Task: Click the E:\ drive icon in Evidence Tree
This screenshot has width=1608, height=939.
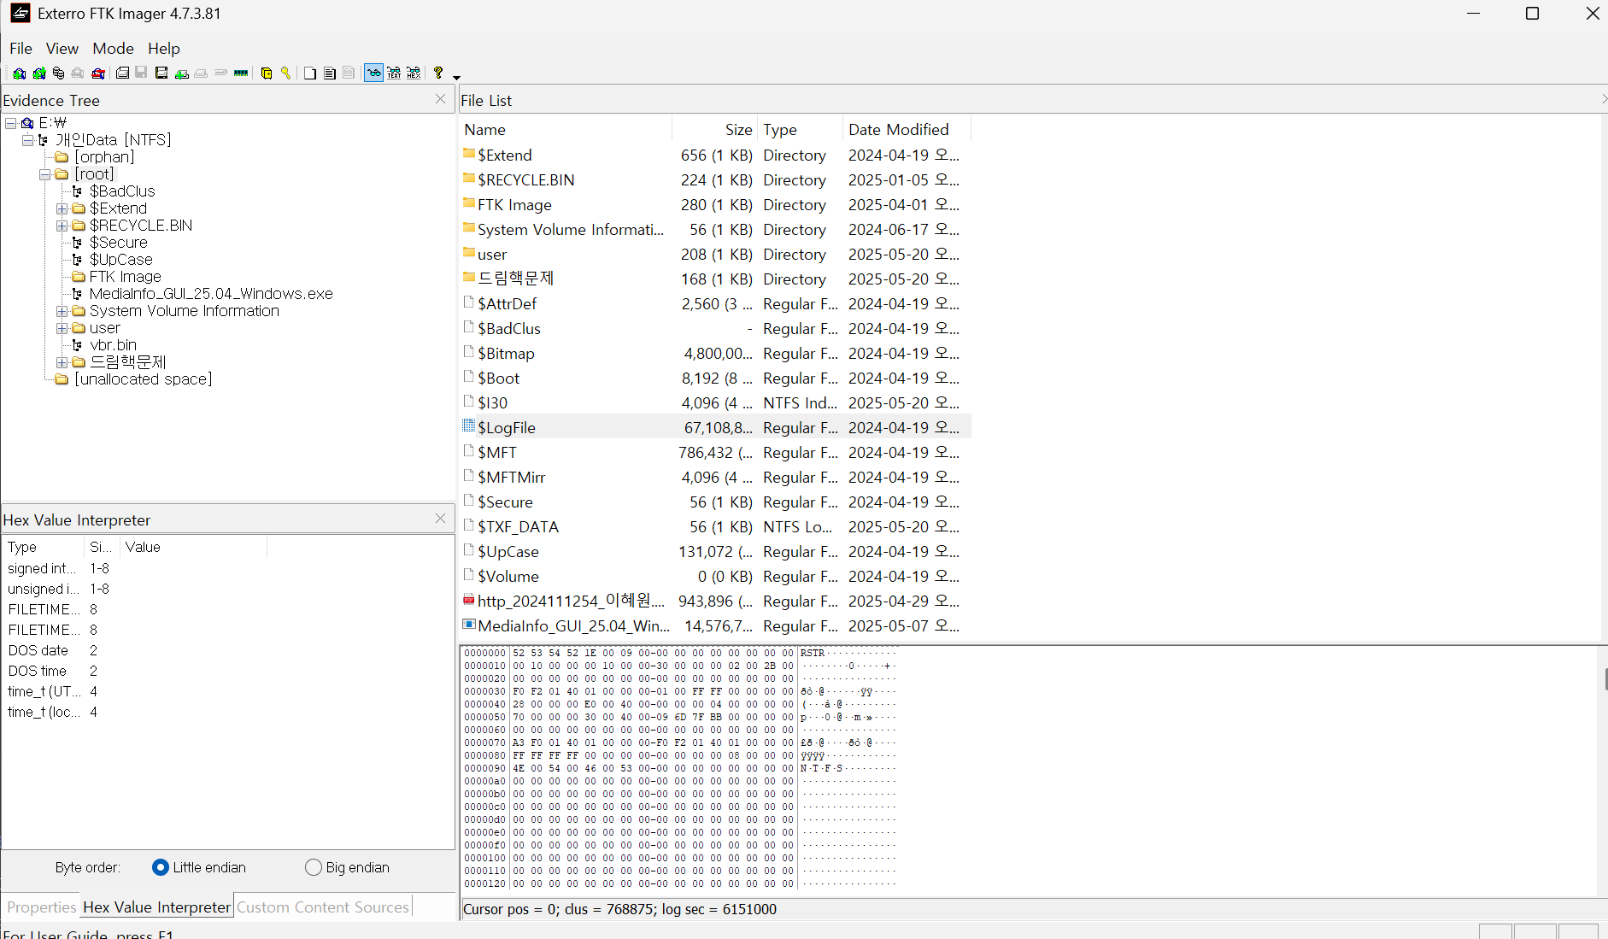Action: [x=26, y=123]
